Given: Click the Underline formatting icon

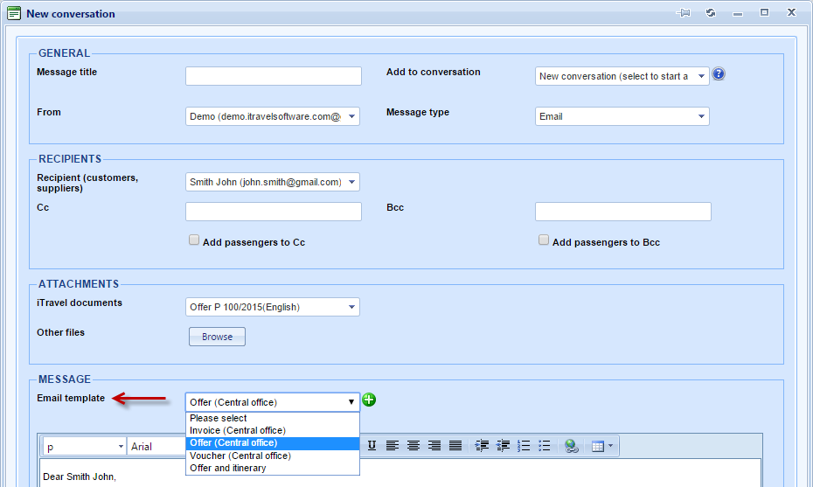Looking at the screenshot, I should coord(372,446).
